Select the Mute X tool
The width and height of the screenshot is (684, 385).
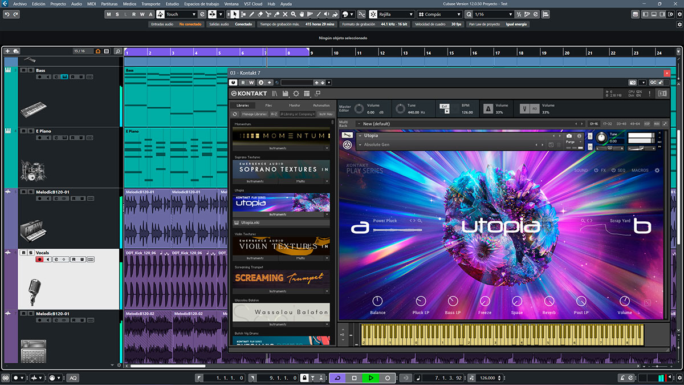pos(285,14)
